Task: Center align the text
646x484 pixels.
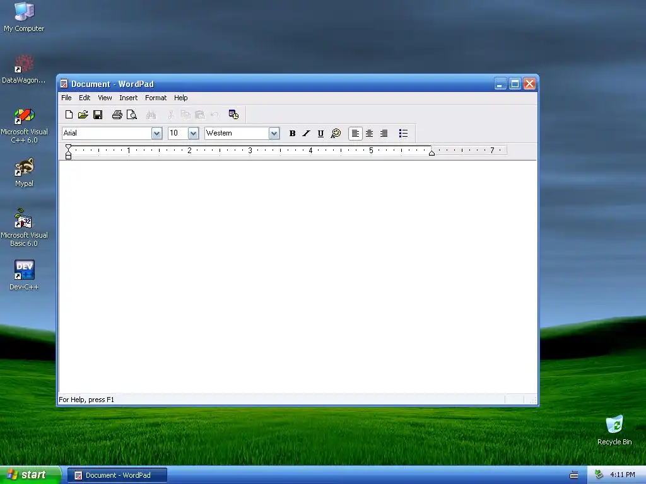Action: 370,134
